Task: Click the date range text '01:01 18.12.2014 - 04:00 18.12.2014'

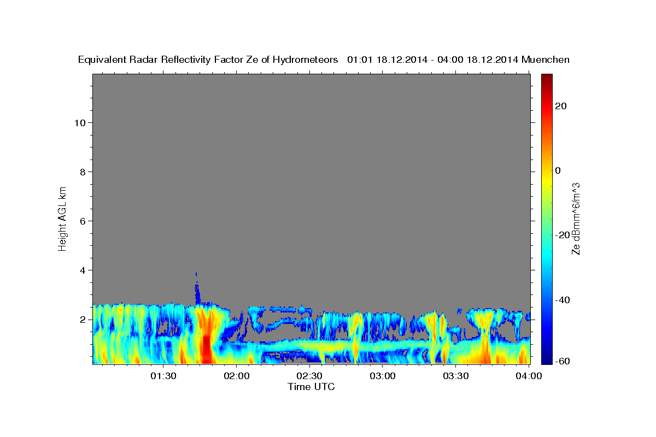Action: [433, 60]
